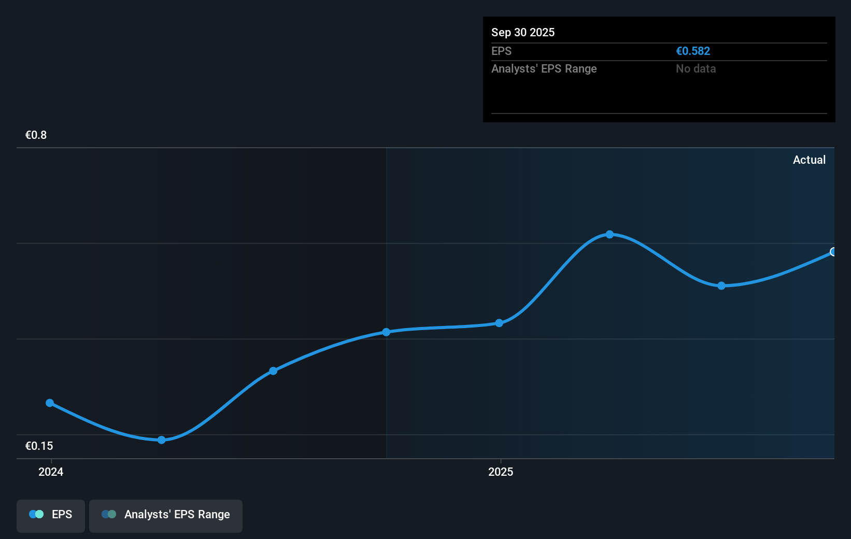Image resolution: width=851 pixels, height=539 pixels.
Task: Click the No data text in tooltip
Action: pos(696,68)
